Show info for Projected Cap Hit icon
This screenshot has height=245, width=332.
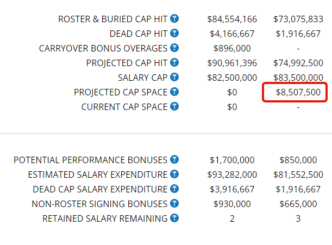coord(174,62)
